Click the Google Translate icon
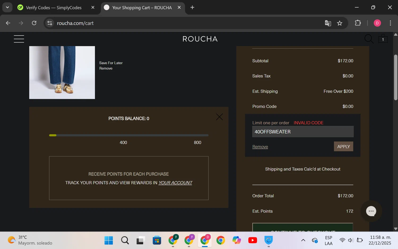This screenshot has width=398, height=249. [328, 23]
